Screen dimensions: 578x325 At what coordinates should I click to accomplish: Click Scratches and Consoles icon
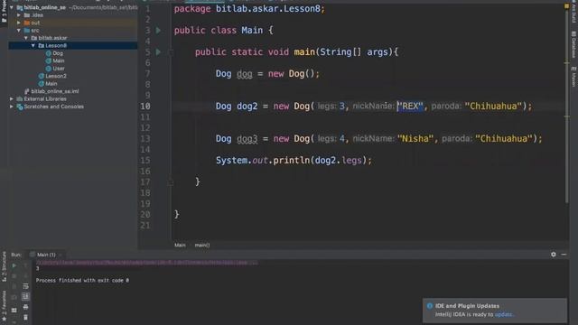click(20, 107)
